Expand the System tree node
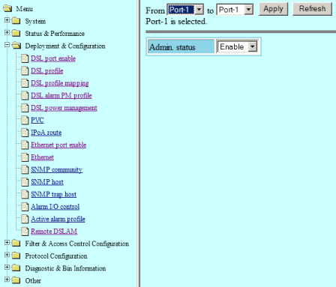 [x=7, y=20]
